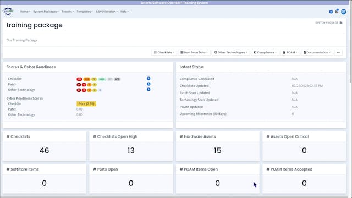The image size is (352, 198).
Task: Open the Home menu
Action: point(25,12)
